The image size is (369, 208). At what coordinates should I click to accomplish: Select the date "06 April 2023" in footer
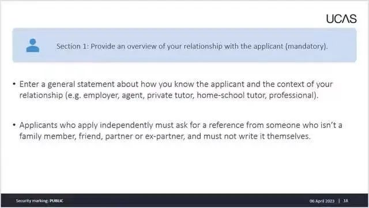coord(322,201)
